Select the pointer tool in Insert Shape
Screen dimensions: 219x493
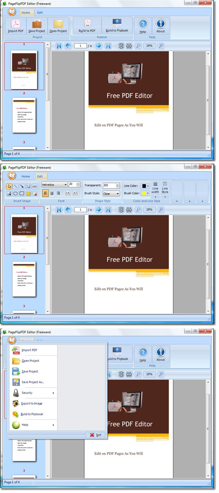click(9, 186)
